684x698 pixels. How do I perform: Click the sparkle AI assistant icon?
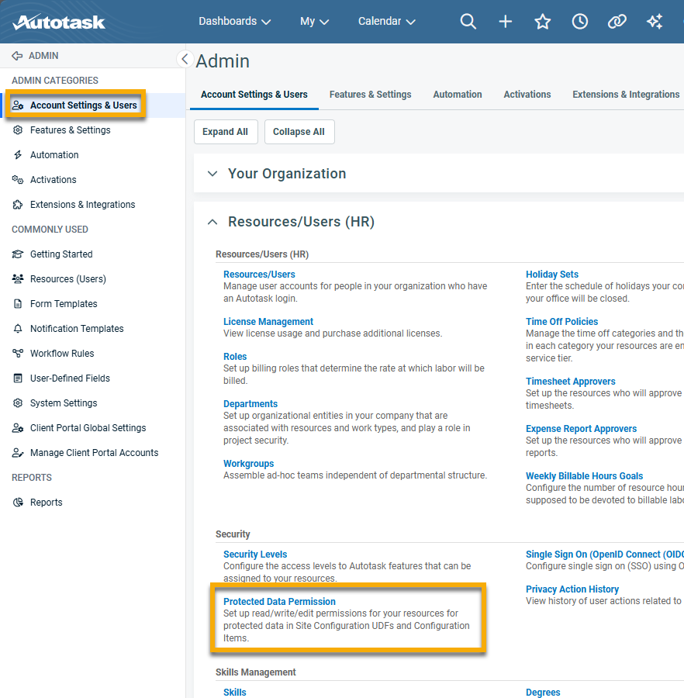click(x=654, y=21)
